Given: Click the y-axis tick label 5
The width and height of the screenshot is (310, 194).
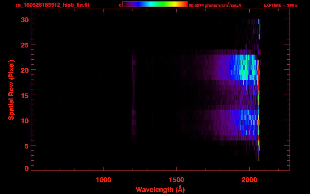Looking at the screenshot, I should click(26, 146).
